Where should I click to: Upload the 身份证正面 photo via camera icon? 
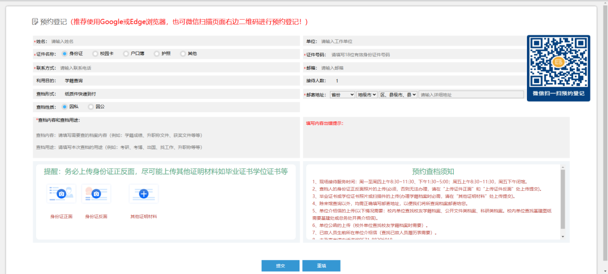pos(61,194)
